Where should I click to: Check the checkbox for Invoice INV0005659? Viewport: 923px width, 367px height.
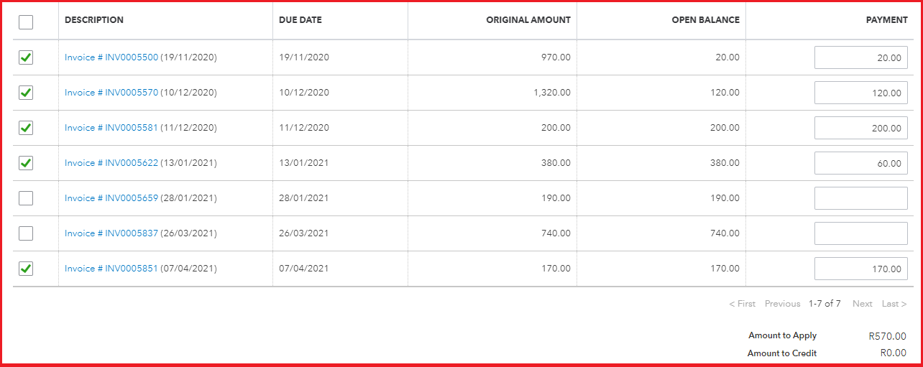pyautogui.click(x=26, y=198)
